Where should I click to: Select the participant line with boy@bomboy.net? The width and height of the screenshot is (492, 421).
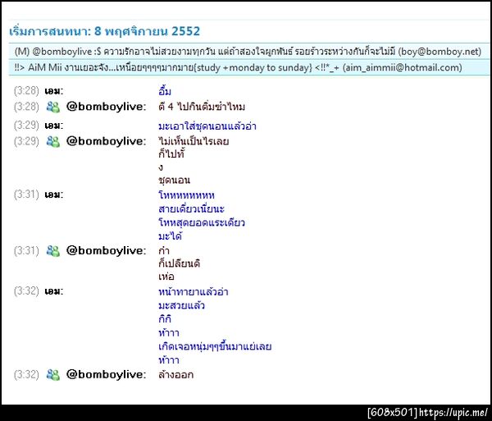point(248,51)
